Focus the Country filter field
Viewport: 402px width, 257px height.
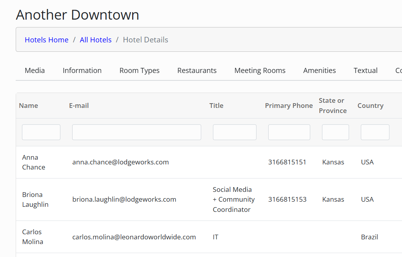pyautogui.click(x=375, y=132)
